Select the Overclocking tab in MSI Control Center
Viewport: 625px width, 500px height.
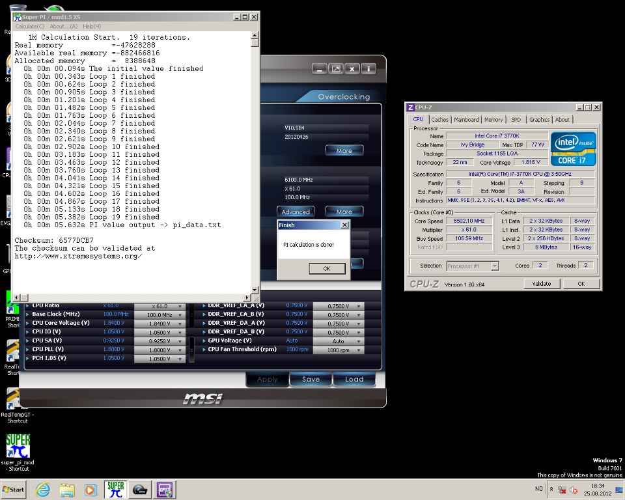(x=344, y=96)
